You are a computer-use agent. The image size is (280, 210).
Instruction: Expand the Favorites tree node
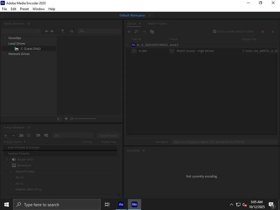(5, 38)
